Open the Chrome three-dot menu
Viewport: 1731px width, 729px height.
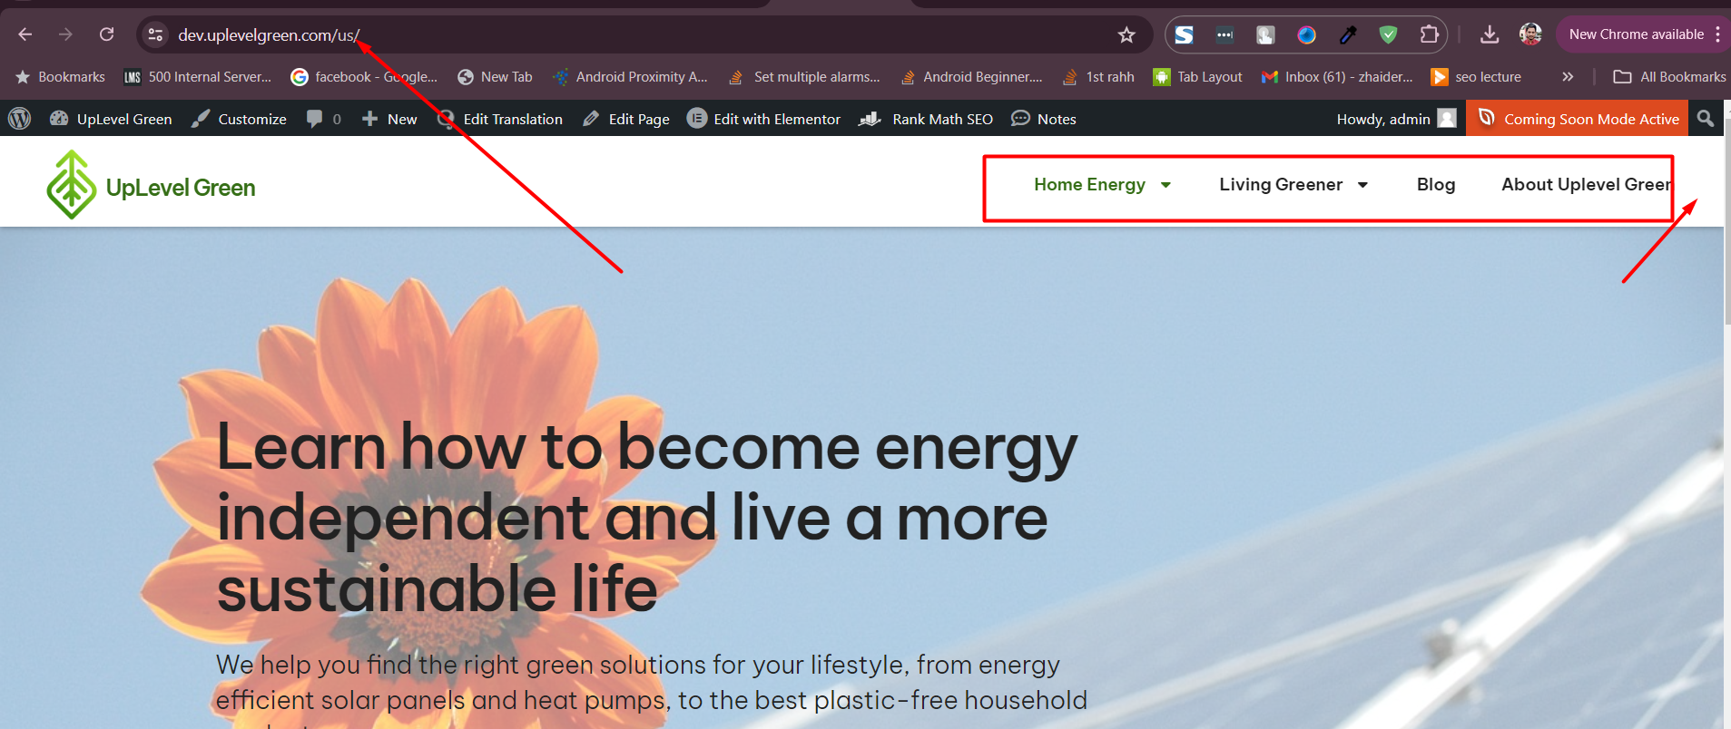click(x=1717, y=34)
